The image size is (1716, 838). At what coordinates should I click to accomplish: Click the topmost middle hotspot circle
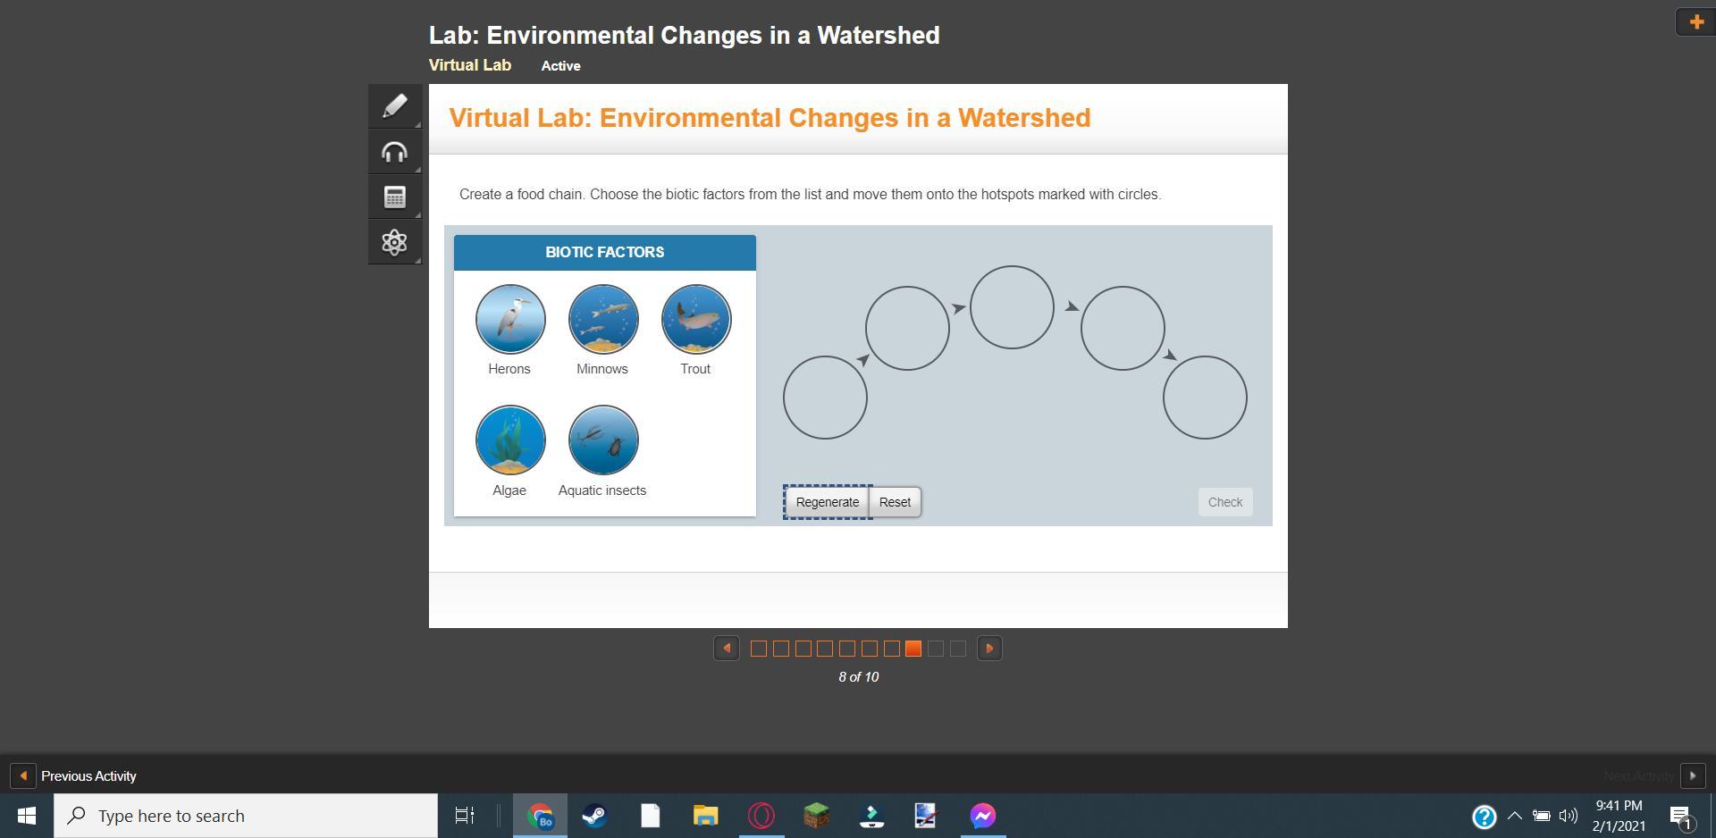[1012, 307]
